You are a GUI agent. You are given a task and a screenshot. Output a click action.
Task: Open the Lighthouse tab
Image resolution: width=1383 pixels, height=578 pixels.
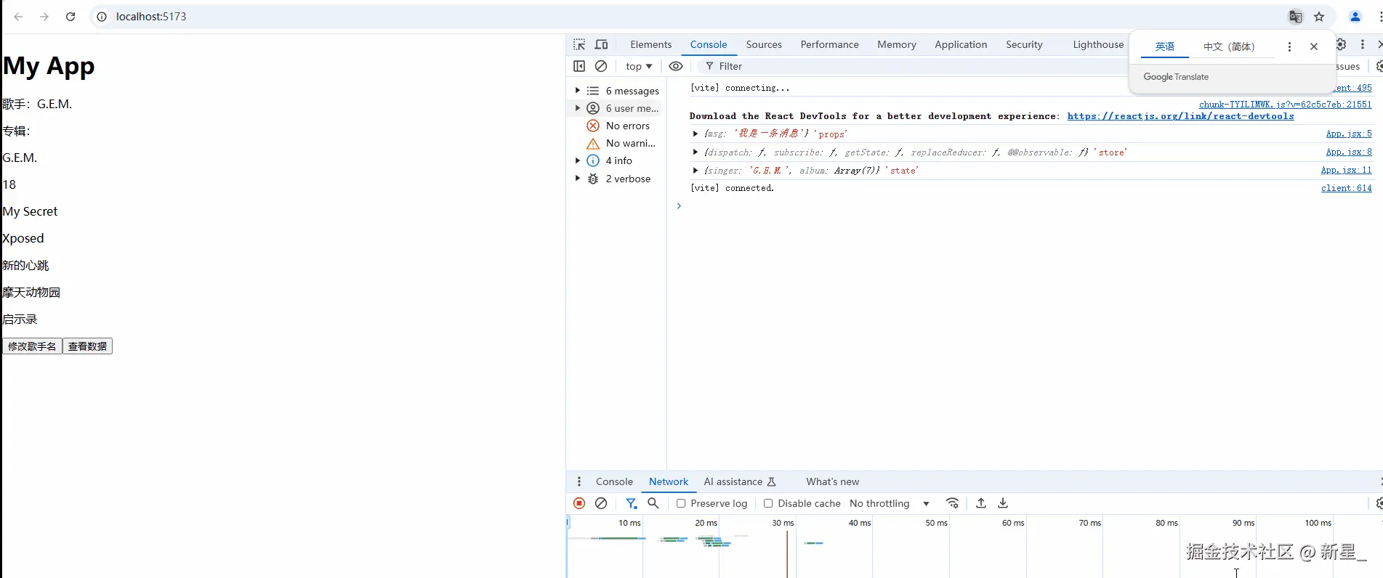[1098, 44]
